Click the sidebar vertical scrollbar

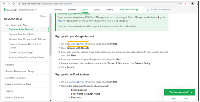(51, 35)
